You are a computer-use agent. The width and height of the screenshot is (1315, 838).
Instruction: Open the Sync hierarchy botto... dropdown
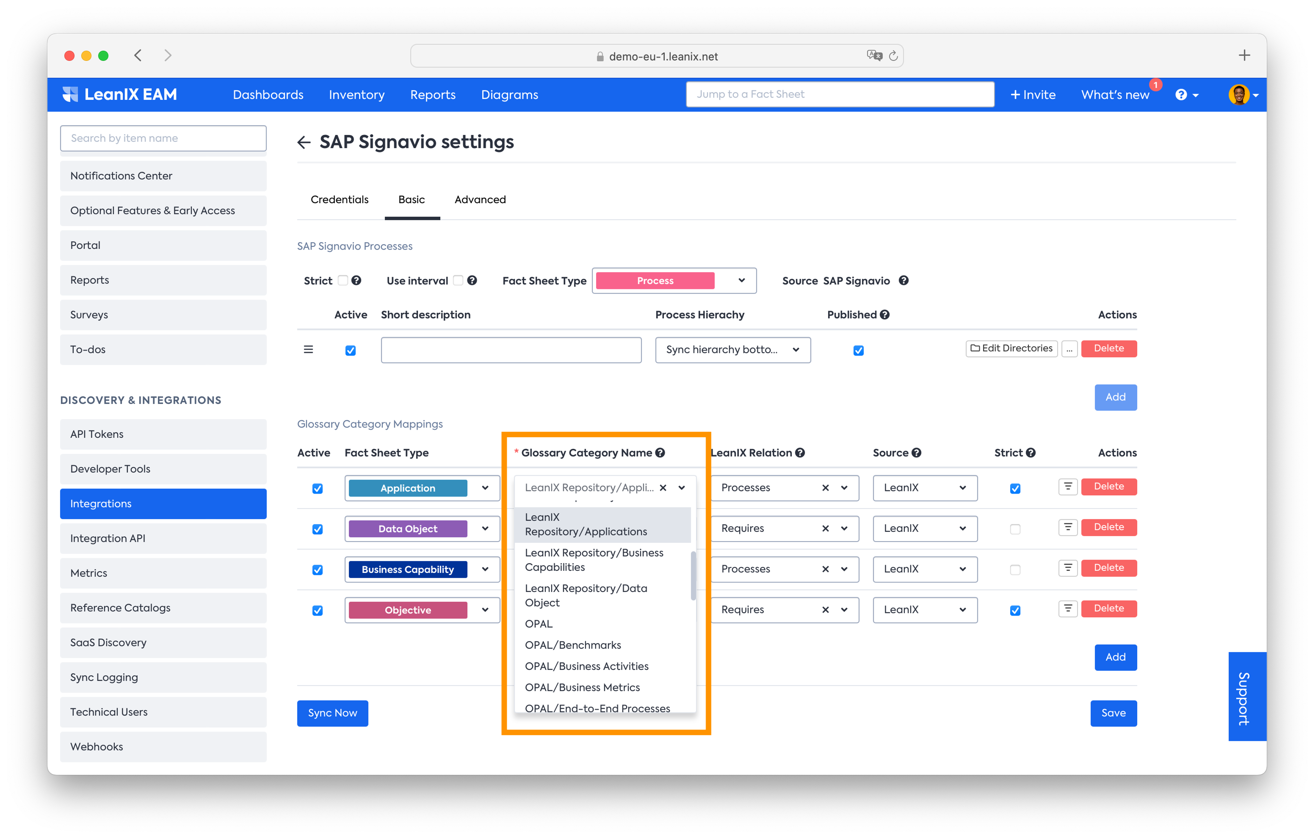733,350
